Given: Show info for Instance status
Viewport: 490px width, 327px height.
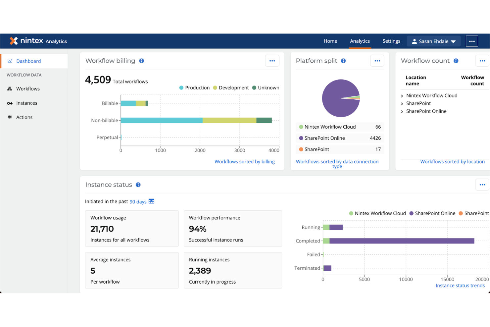Looking at the screenshot, I should coord(138,185).
